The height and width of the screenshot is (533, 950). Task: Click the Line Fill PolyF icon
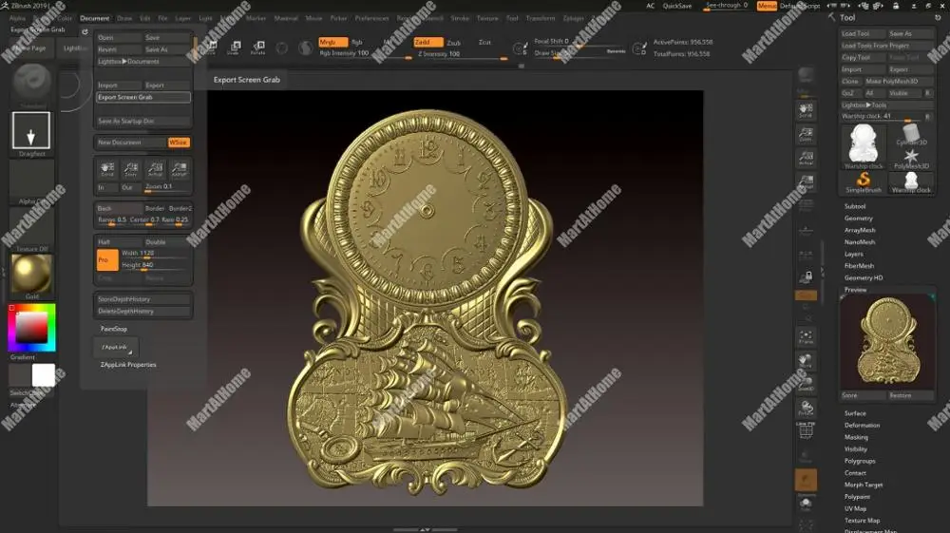pyautogui.click(x=806, y=430)
